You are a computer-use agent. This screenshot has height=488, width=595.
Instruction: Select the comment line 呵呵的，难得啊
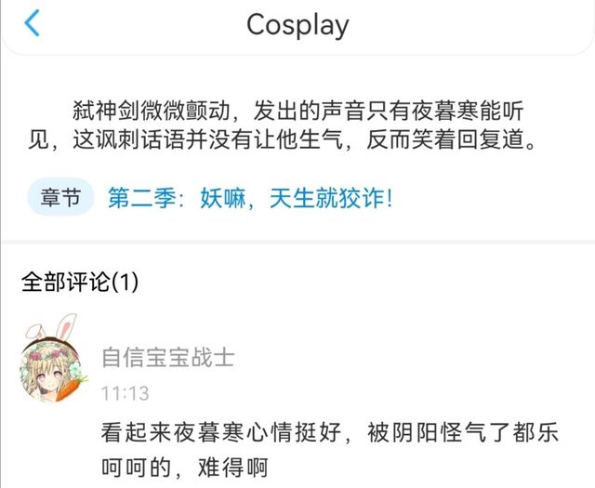[x=185, y=468]
